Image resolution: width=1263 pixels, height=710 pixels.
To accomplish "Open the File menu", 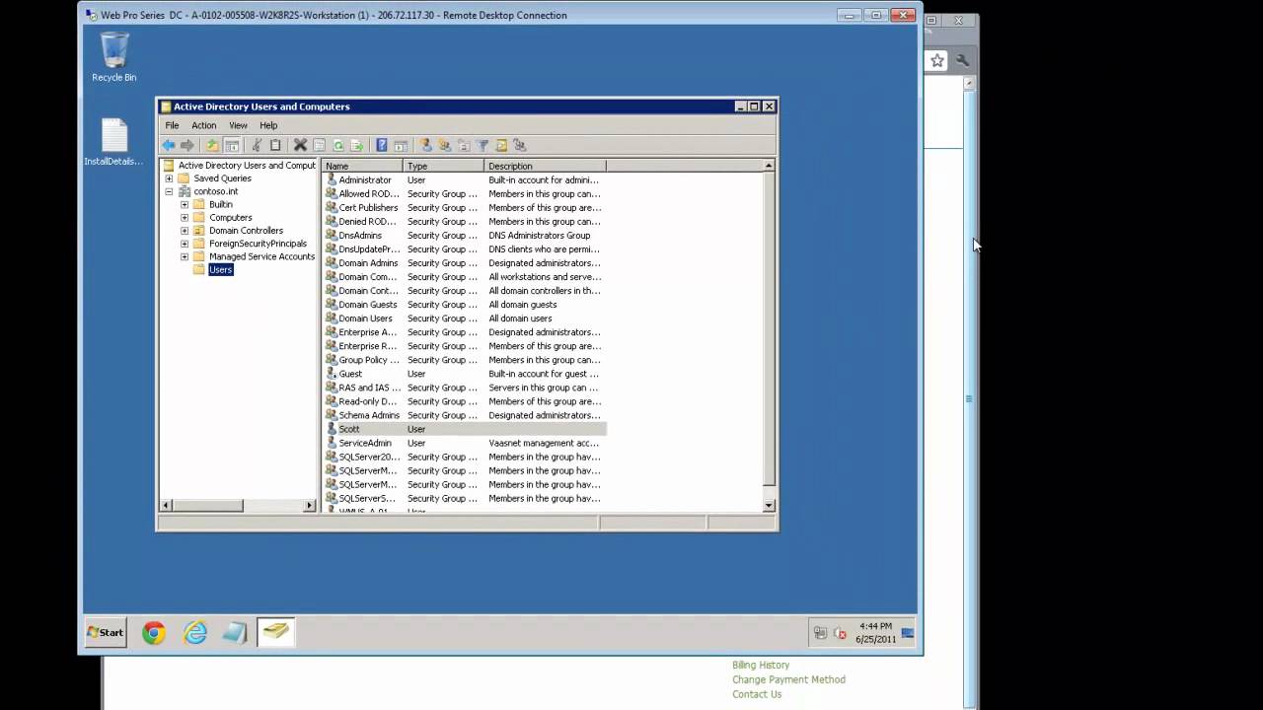I will tap(172, 125).
